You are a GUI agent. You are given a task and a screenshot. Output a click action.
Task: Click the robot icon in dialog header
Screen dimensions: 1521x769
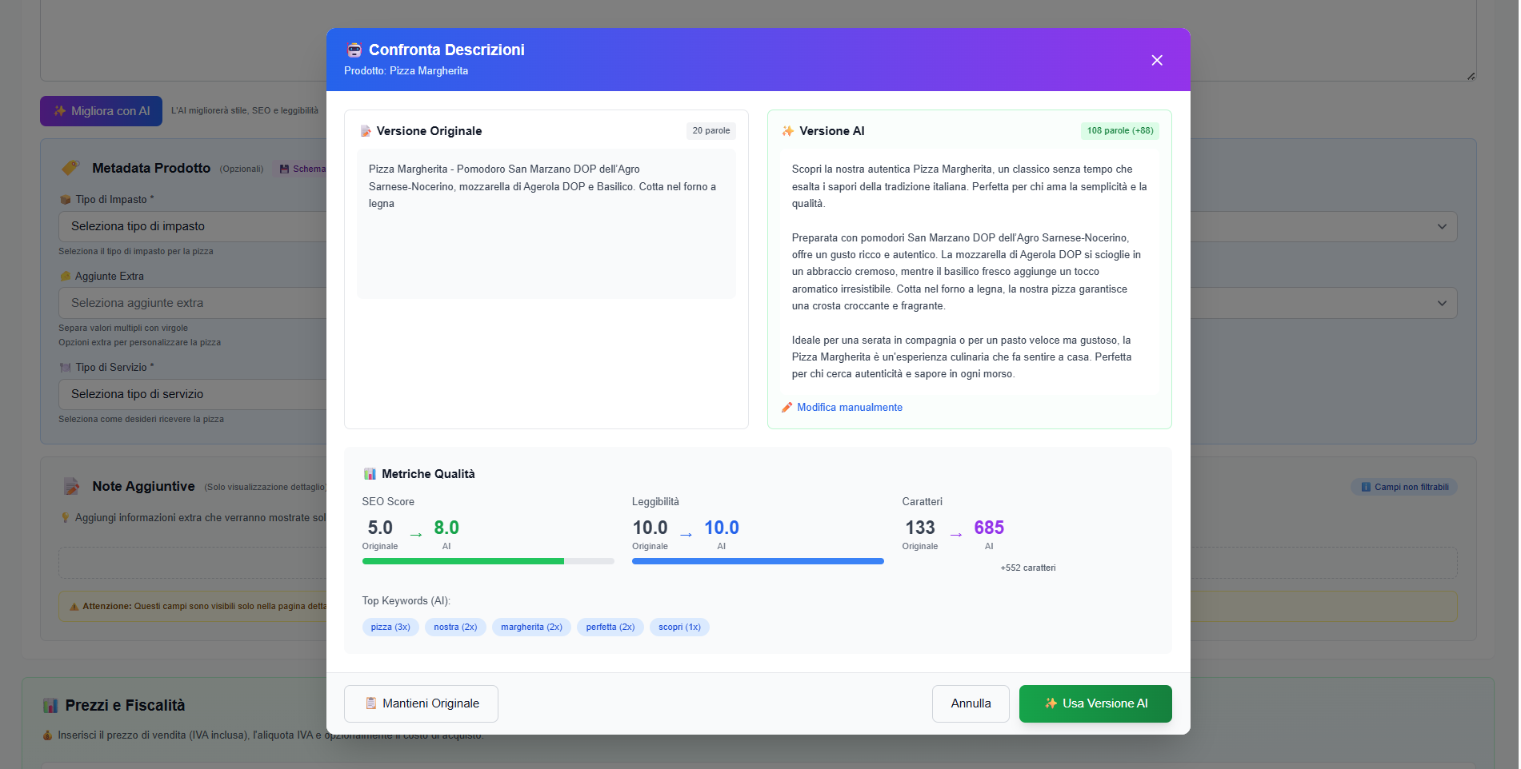[x=354, y=50]
